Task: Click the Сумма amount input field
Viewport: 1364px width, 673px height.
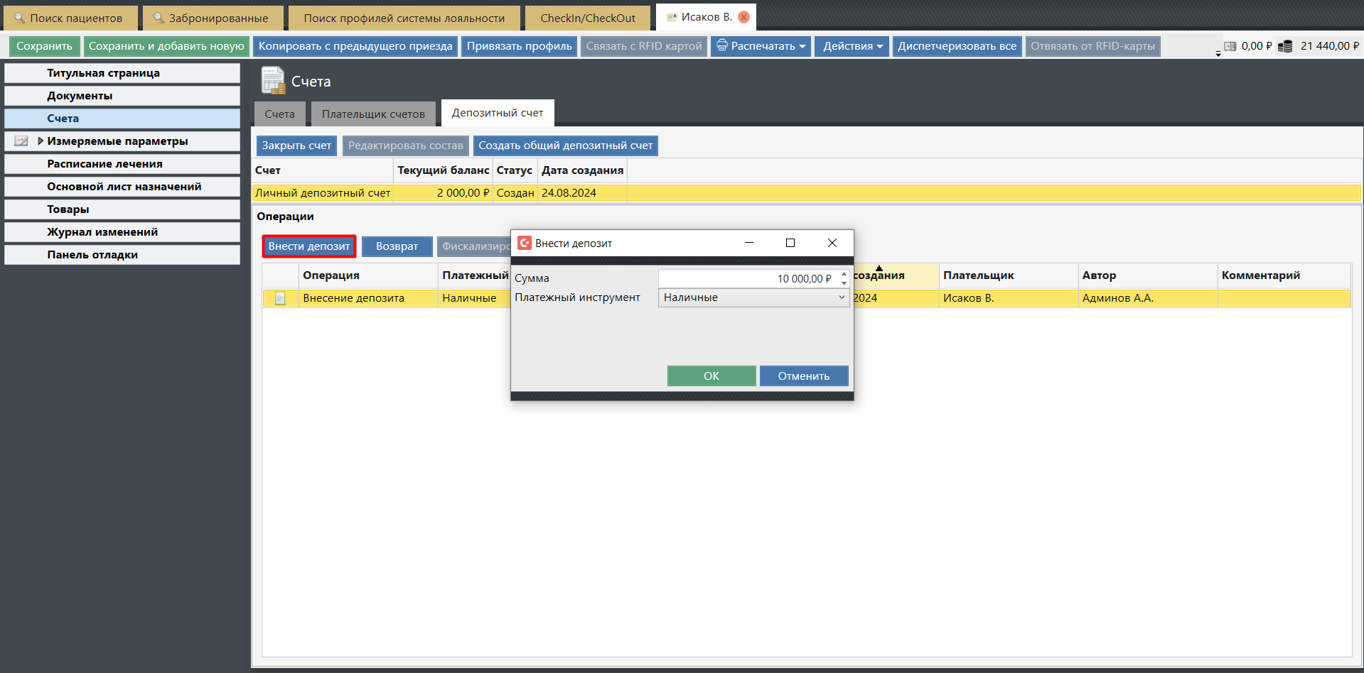Action: (746, 278)
